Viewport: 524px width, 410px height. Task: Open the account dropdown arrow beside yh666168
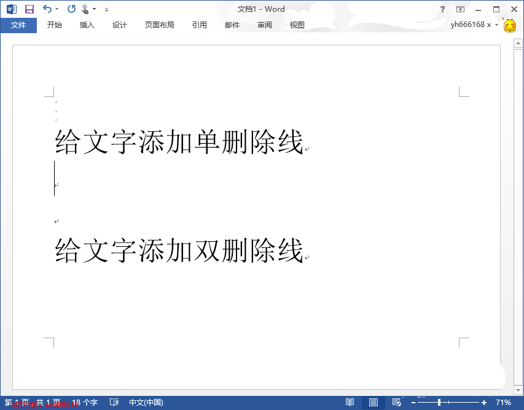point(496,25)
